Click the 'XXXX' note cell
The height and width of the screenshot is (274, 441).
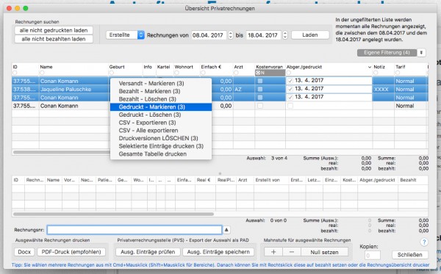point(381,90)
